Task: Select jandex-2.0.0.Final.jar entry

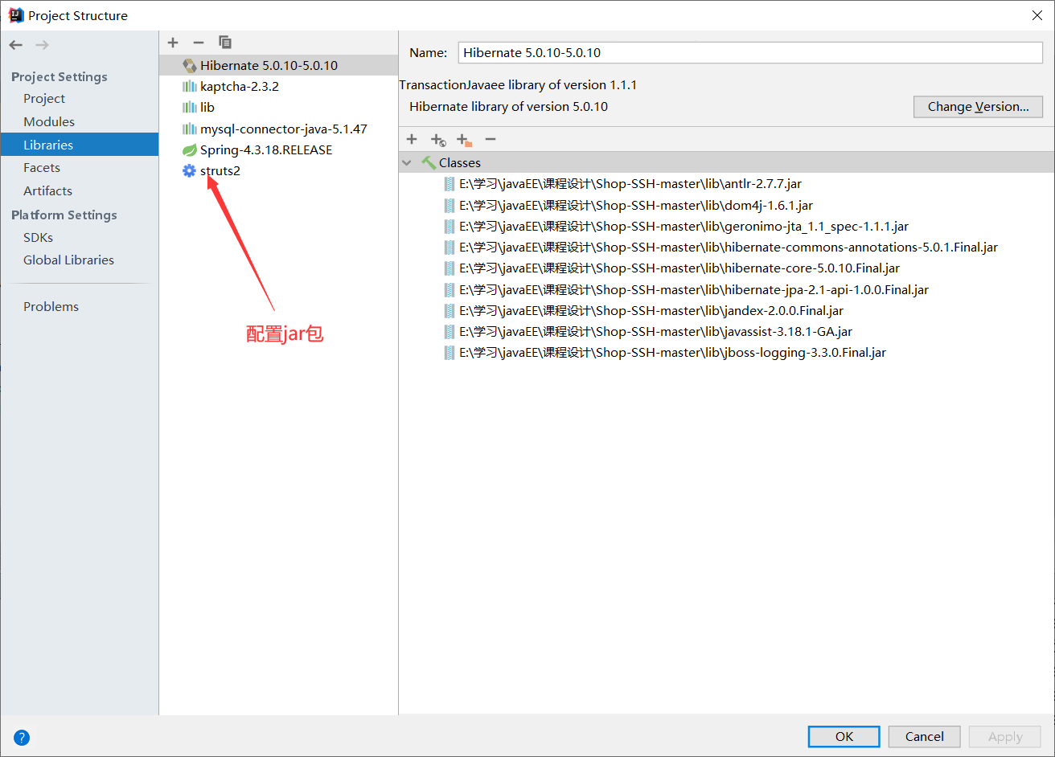Action: 651,310
